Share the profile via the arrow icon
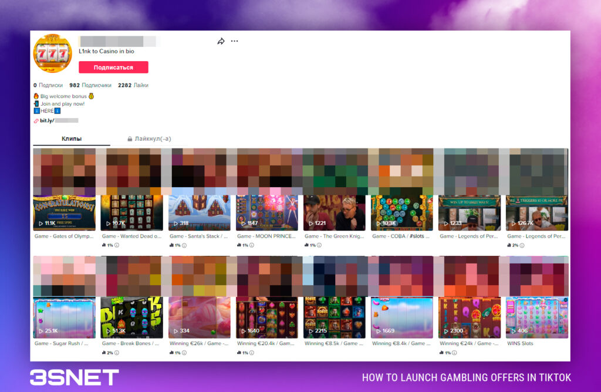 pyautogui.click(x=221, y=41)
